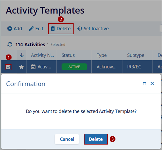Click the green ACTIVE status badge

74,67
